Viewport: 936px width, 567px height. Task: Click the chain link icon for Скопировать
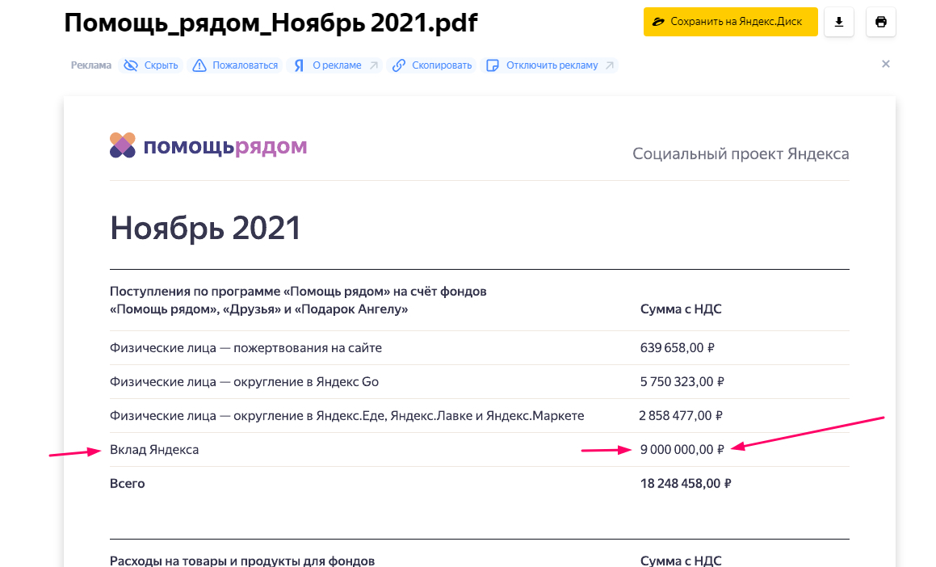(398, 65)
